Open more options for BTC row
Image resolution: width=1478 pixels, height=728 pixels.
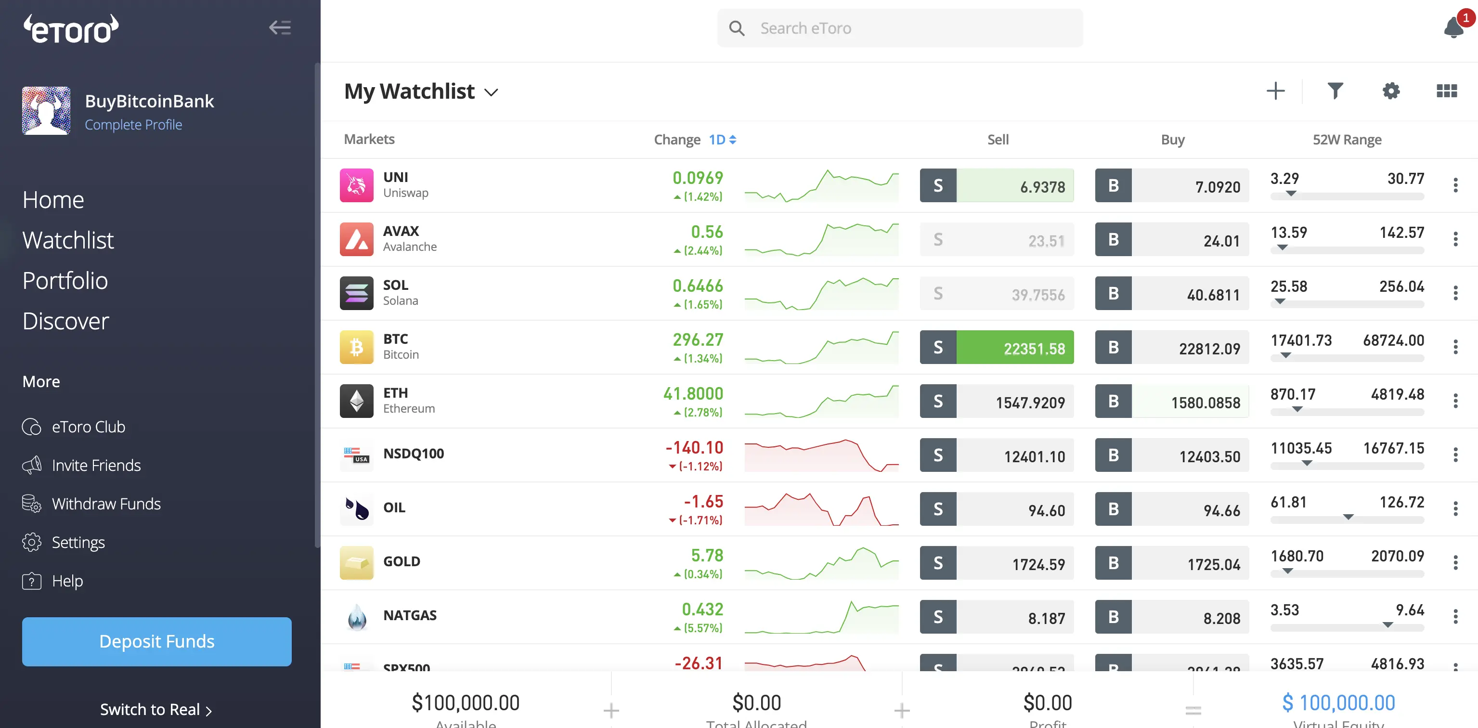[1455, 347]
